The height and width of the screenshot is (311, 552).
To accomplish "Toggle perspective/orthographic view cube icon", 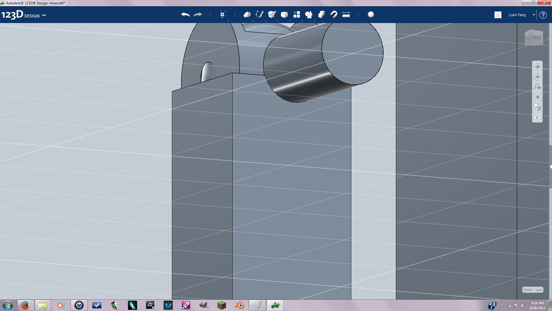I will click(537, 107).
